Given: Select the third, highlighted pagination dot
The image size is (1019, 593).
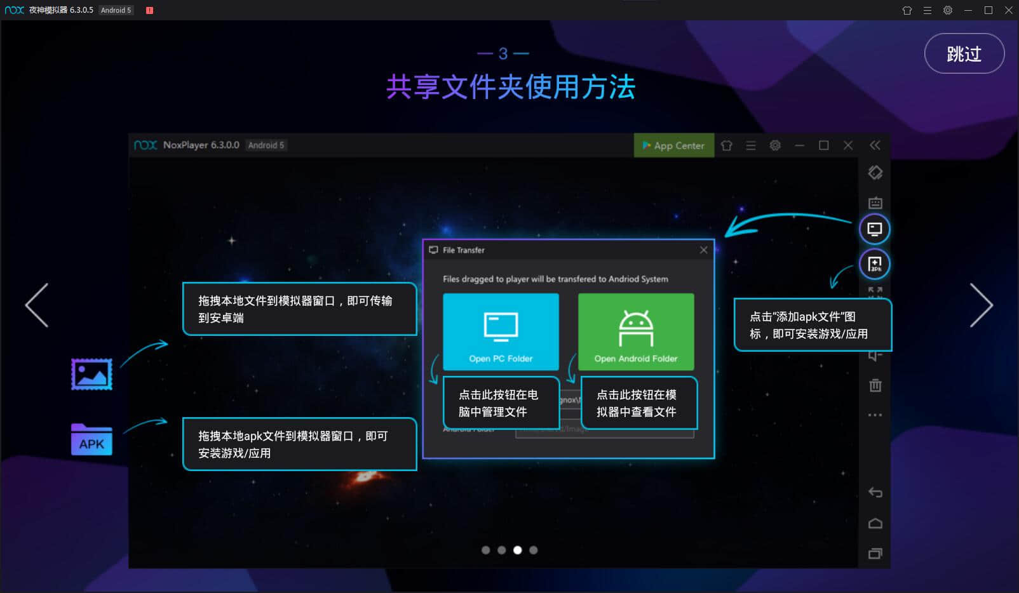Looking at the screenshot, I should click(x=518, y=550).
